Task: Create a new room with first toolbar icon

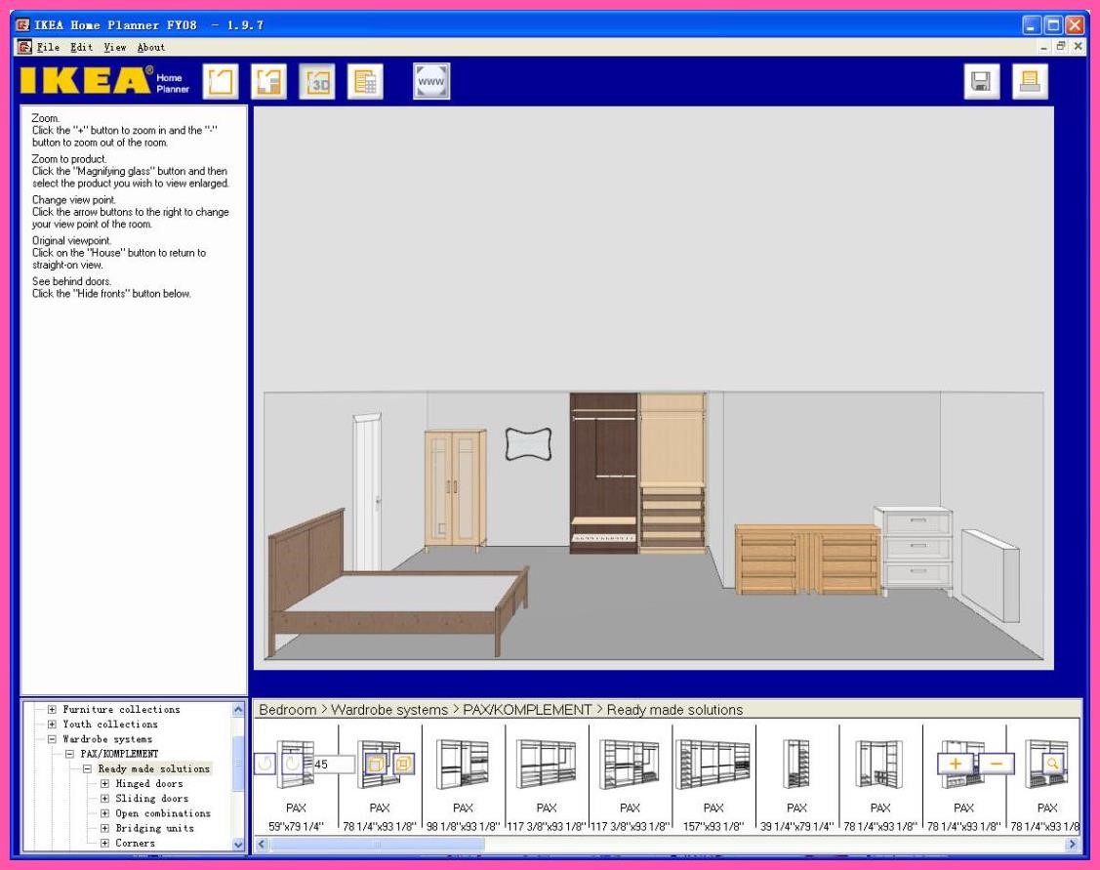Action: click(219, 81)
